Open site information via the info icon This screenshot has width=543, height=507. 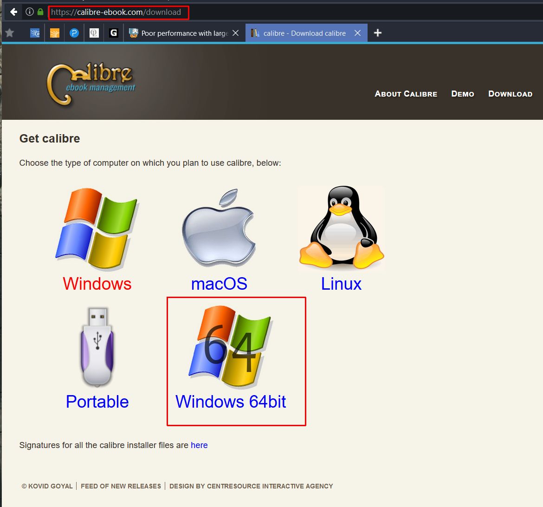click(30, 12)
